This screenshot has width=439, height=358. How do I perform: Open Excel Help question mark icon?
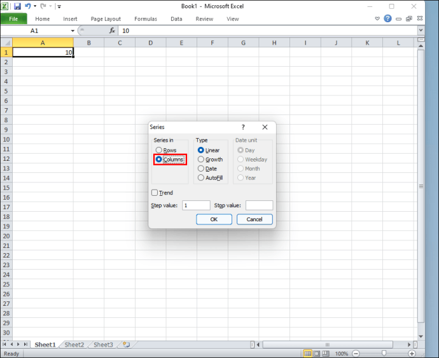[x=387, y=18]
